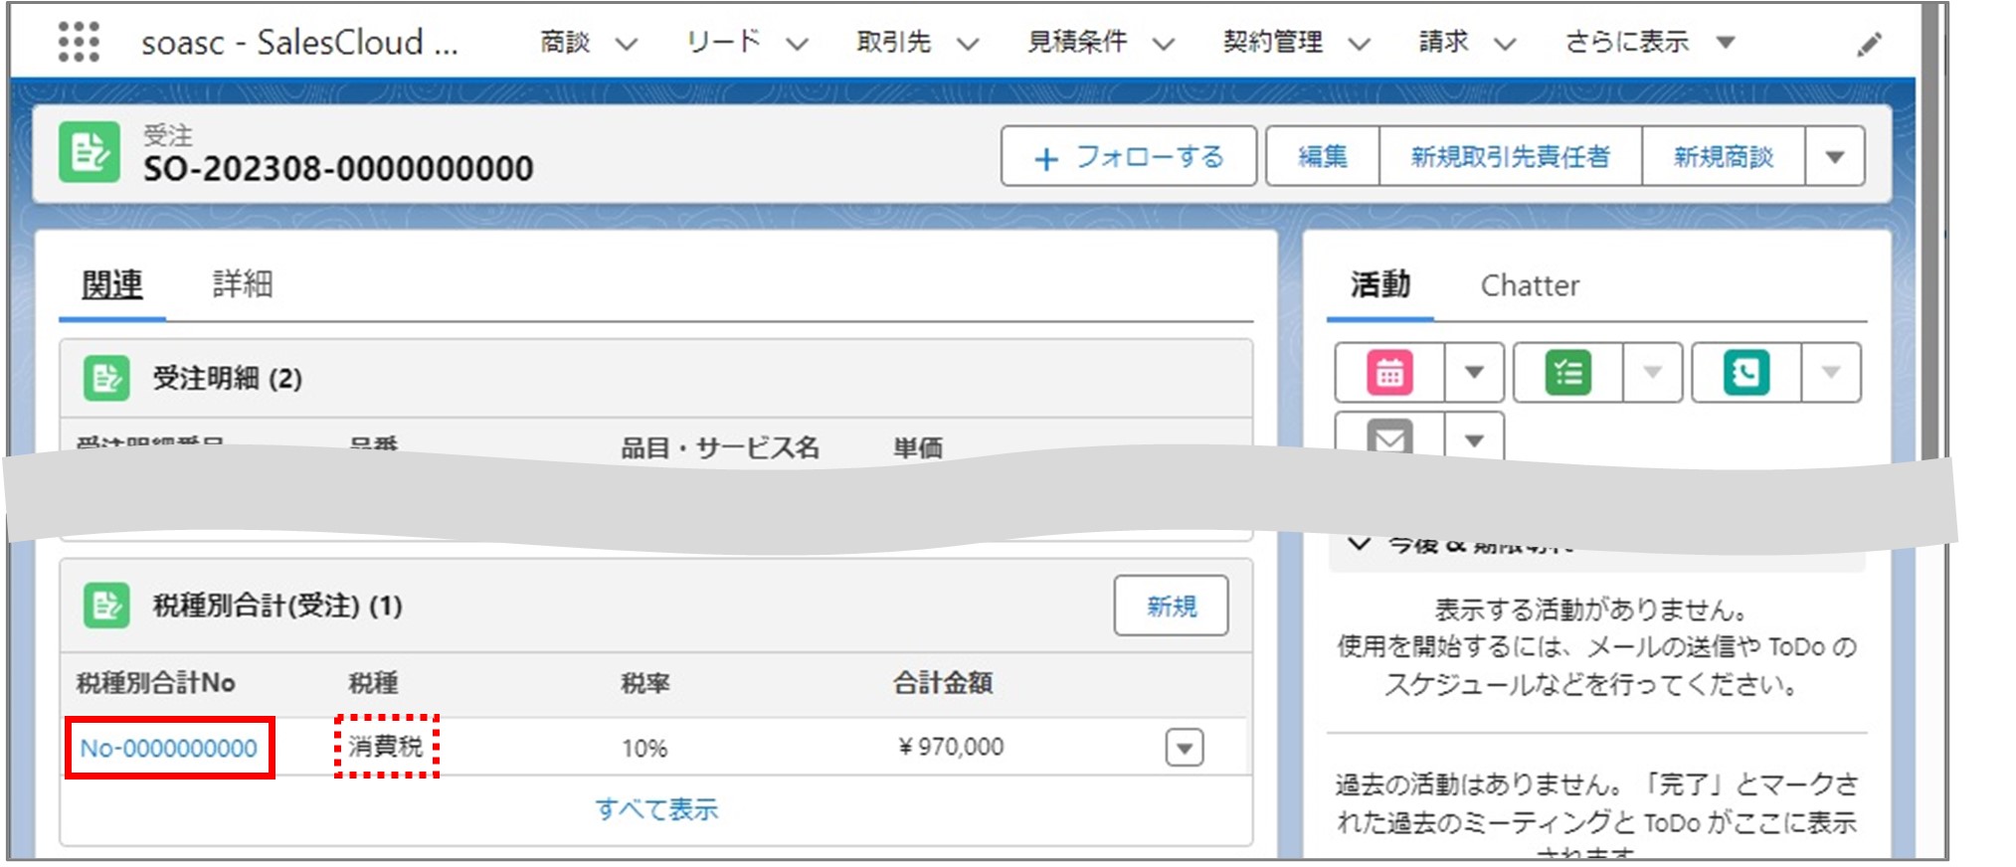This screenshot has height=867, width=2016.
Task: Open the 請求 navigation item
Action: point(1443,42)
